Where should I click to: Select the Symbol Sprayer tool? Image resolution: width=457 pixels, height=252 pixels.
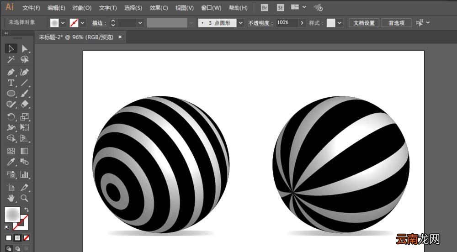tap(11, 174)
